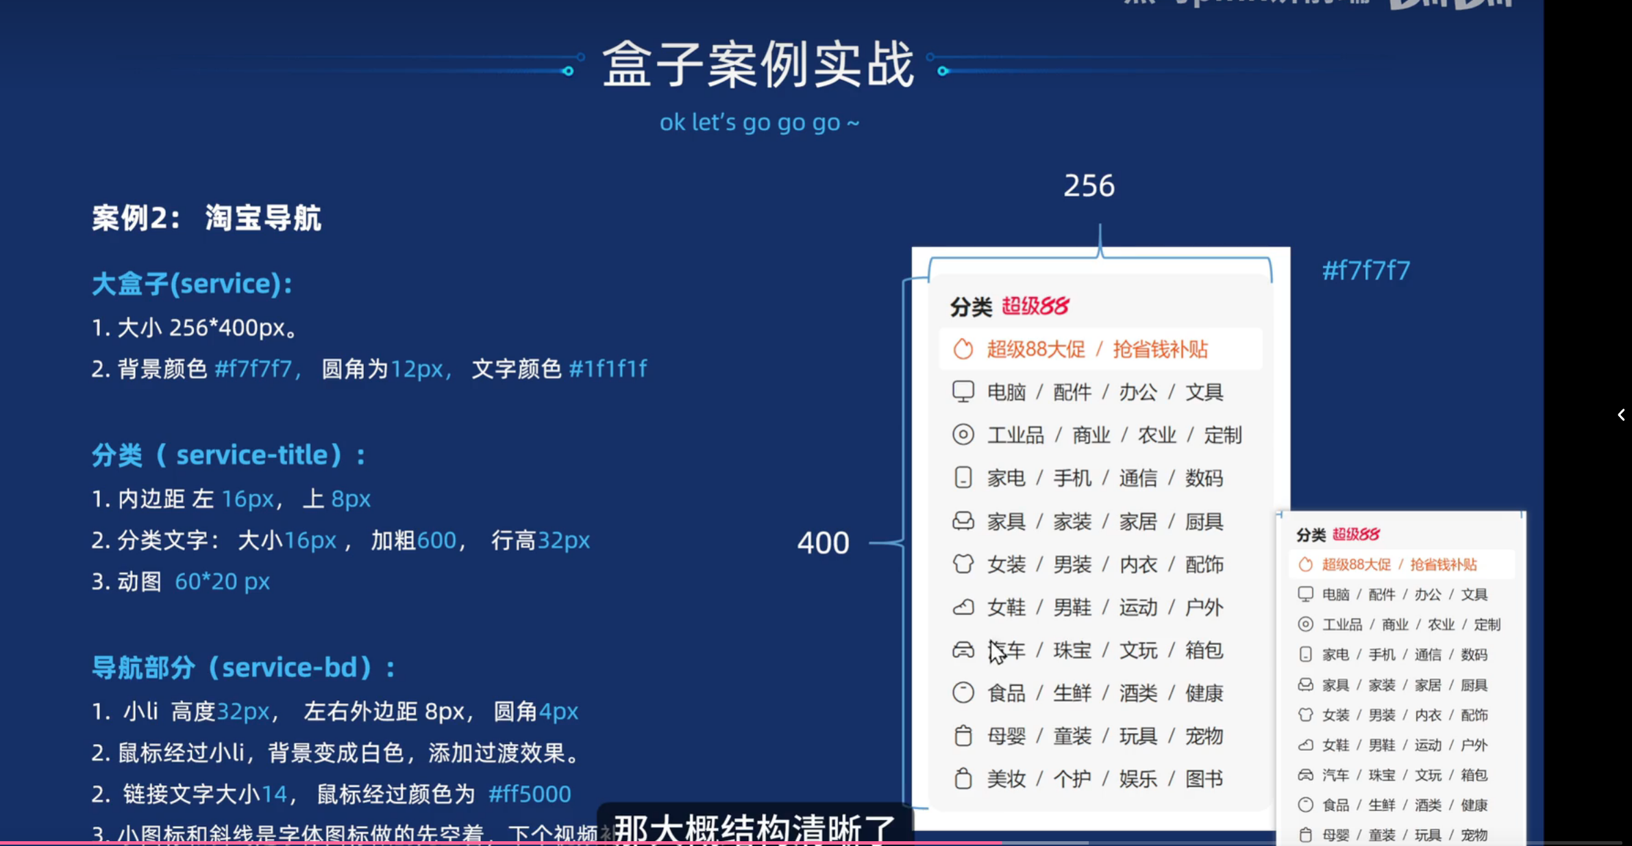Select 数码 in the large nav
1632x846 pixels.
[1204, 478]
